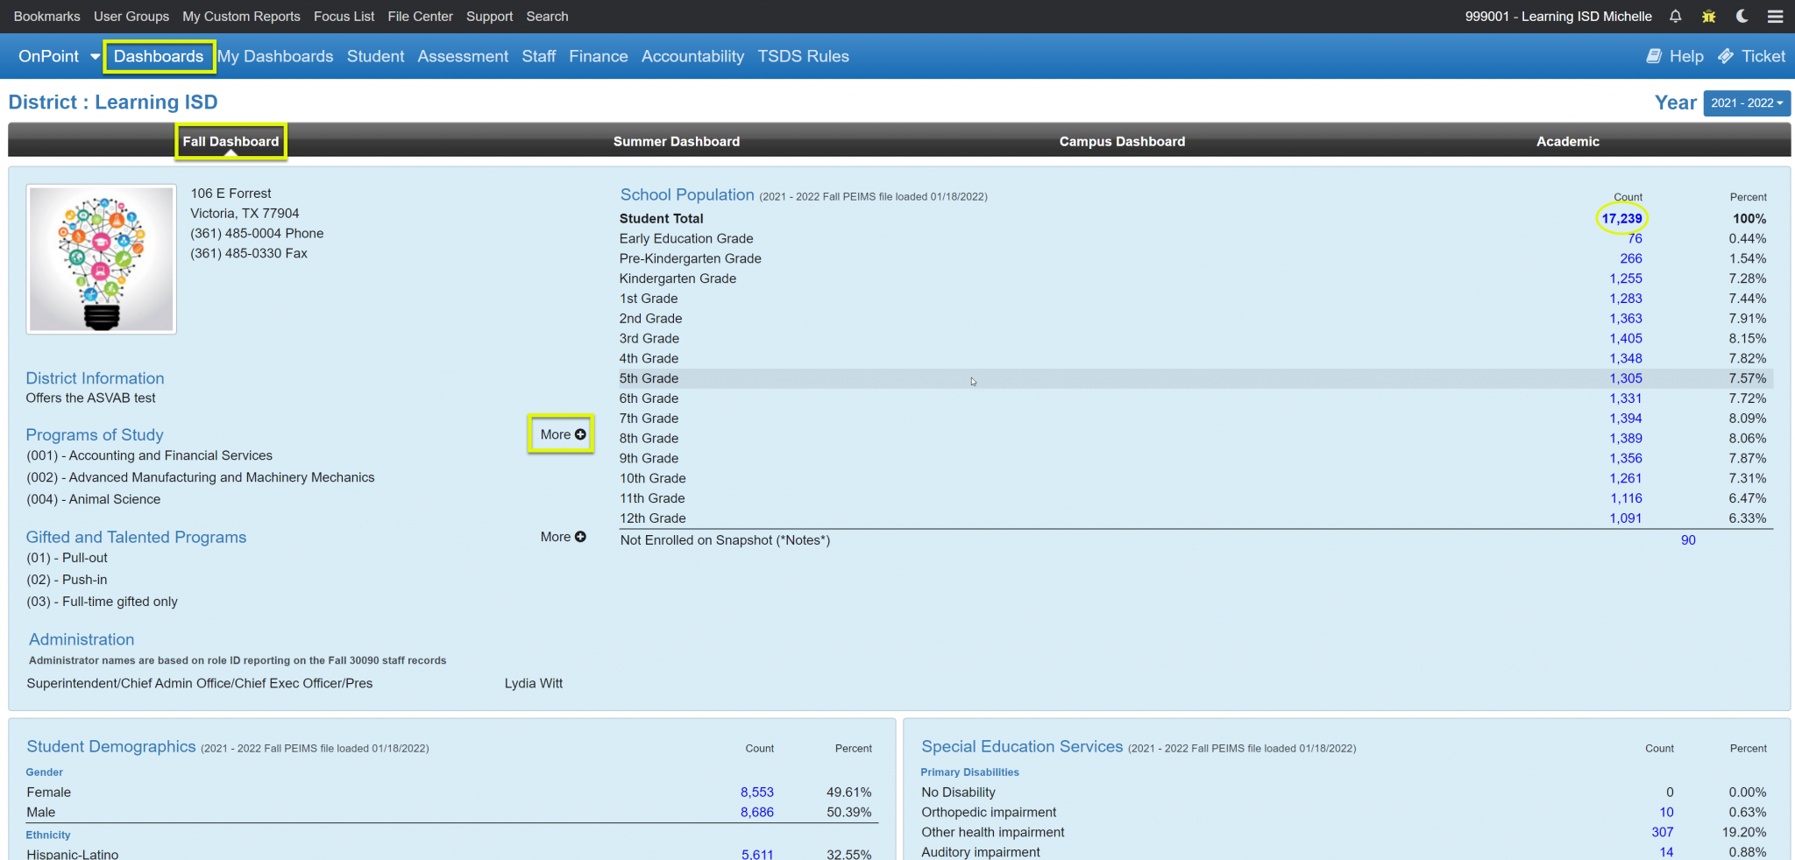1795x860 pixels.
Task: Click the Learning ISD light bulb logo
Action: pos(101,258)
